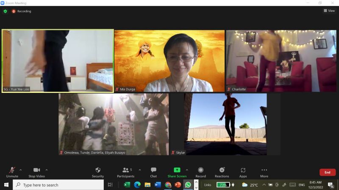The image size is (339, 190).
Task: Unmute the microphone
Action: 12,170
